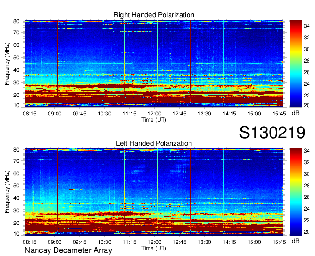Image resolution: width=315 pixels, height=256 pixels.
Task: Click the top plot's Time (UT) axis label
Action: click(x=154, y=120)
